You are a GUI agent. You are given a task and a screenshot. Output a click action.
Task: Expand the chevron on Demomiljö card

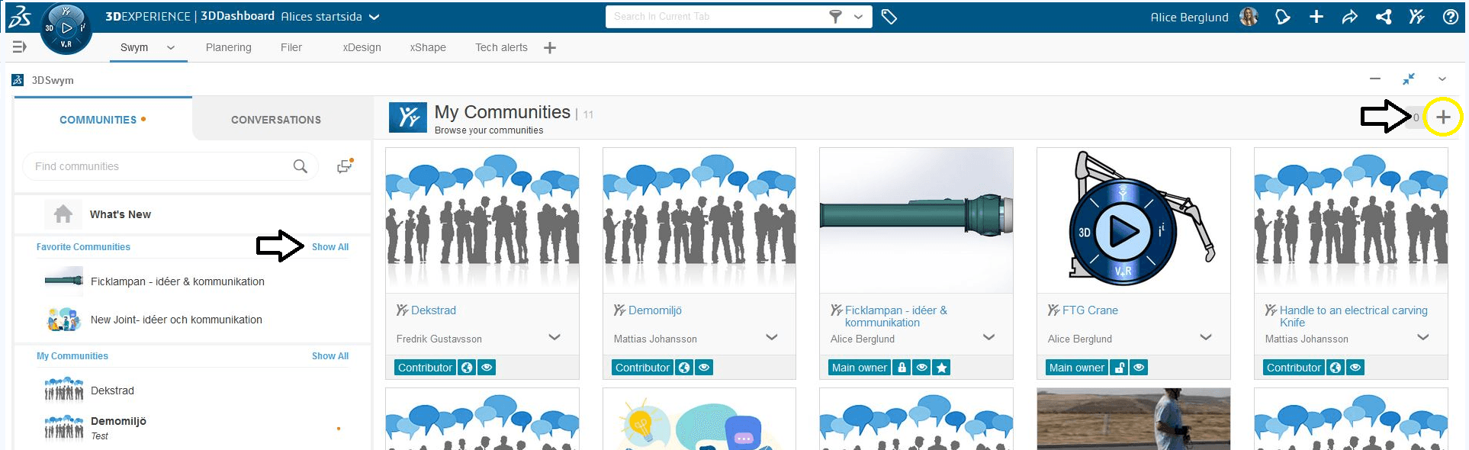click(771, 337)
